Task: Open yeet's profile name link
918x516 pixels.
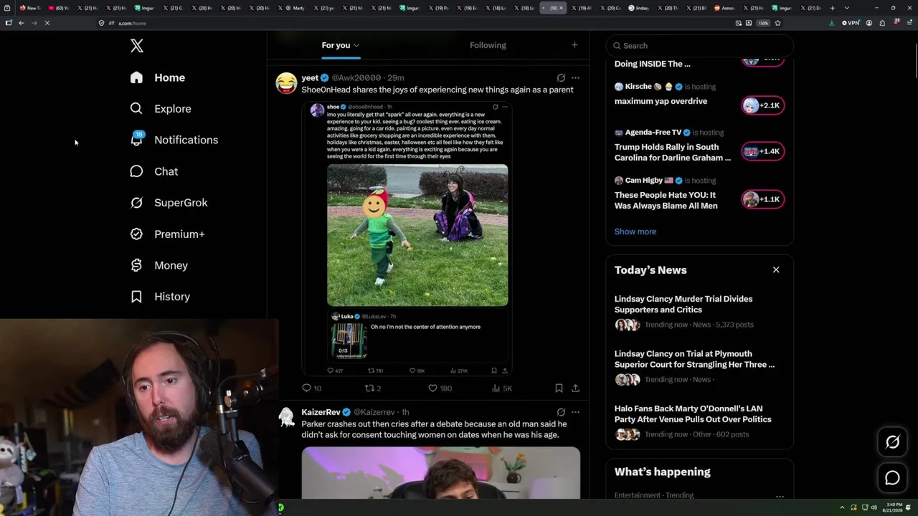Action: click(310, 77)
